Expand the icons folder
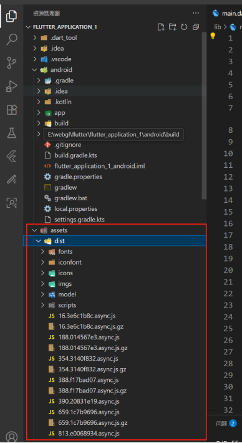 (x=42, y=273)
